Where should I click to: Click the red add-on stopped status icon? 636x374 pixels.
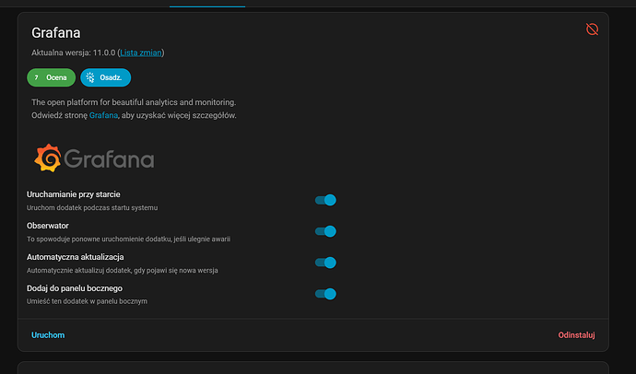pos(592,30)
